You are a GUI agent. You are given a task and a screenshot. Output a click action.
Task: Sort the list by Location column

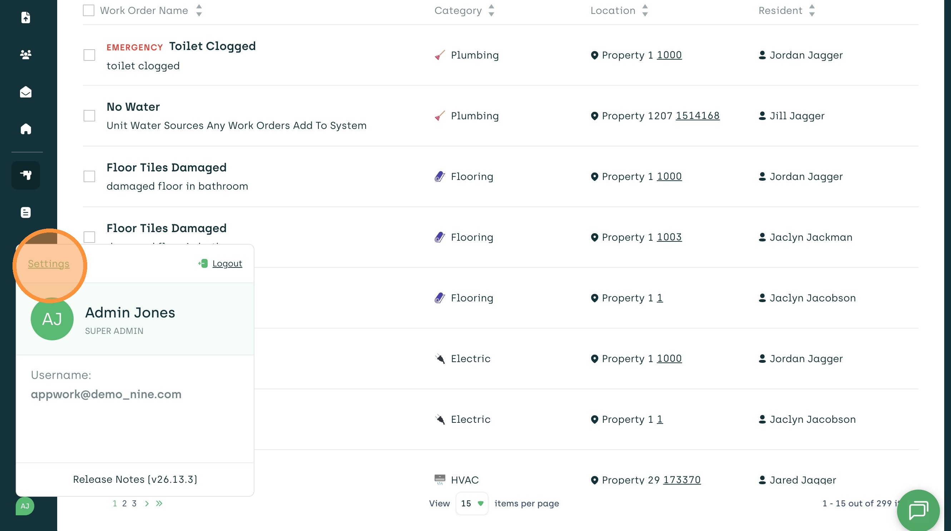click(x=645, y=10)
